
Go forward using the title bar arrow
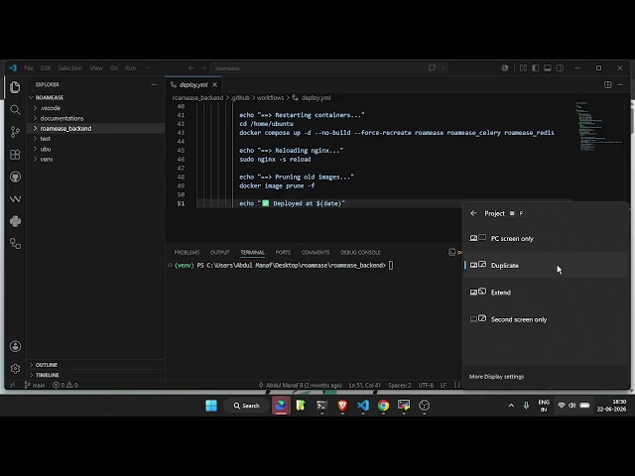(203, 68)
